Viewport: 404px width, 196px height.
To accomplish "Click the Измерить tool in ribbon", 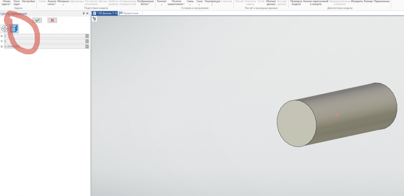I will point(357,2).
